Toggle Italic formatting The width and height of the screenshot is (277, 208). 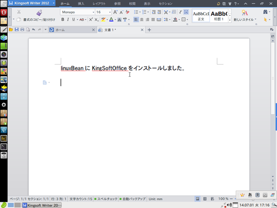pyautogui.click(x=68, y=20)
